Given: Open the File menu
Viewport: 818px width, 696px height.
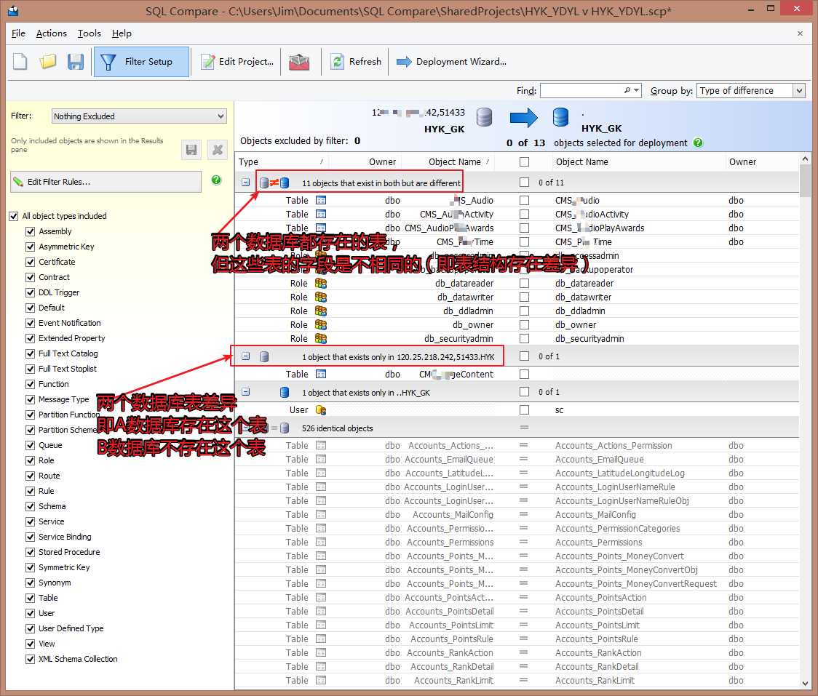Looking at the screenshot, I should [x=18, y=33].
